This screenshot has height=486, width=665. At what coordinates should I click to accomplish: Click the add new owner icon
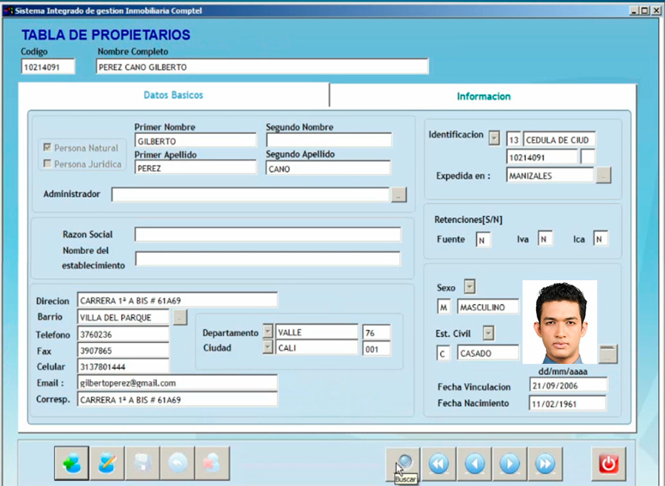[71, 463]
